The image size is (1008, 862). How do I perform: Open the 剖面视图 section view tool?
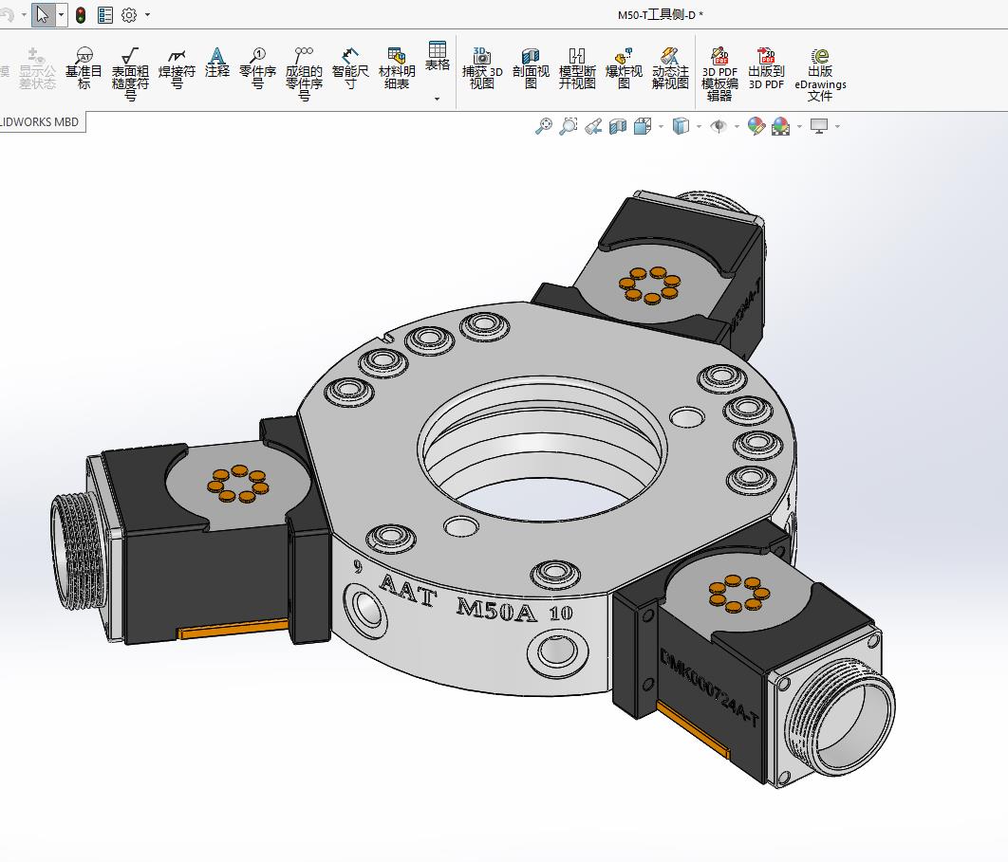tap(531, 67)
